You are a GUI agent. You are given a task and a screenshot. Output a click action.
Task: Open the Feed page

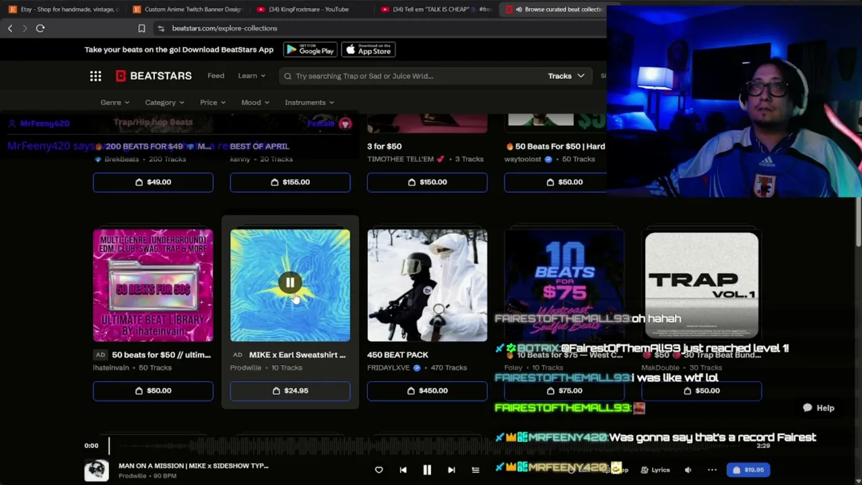click(x=215, y=76)
